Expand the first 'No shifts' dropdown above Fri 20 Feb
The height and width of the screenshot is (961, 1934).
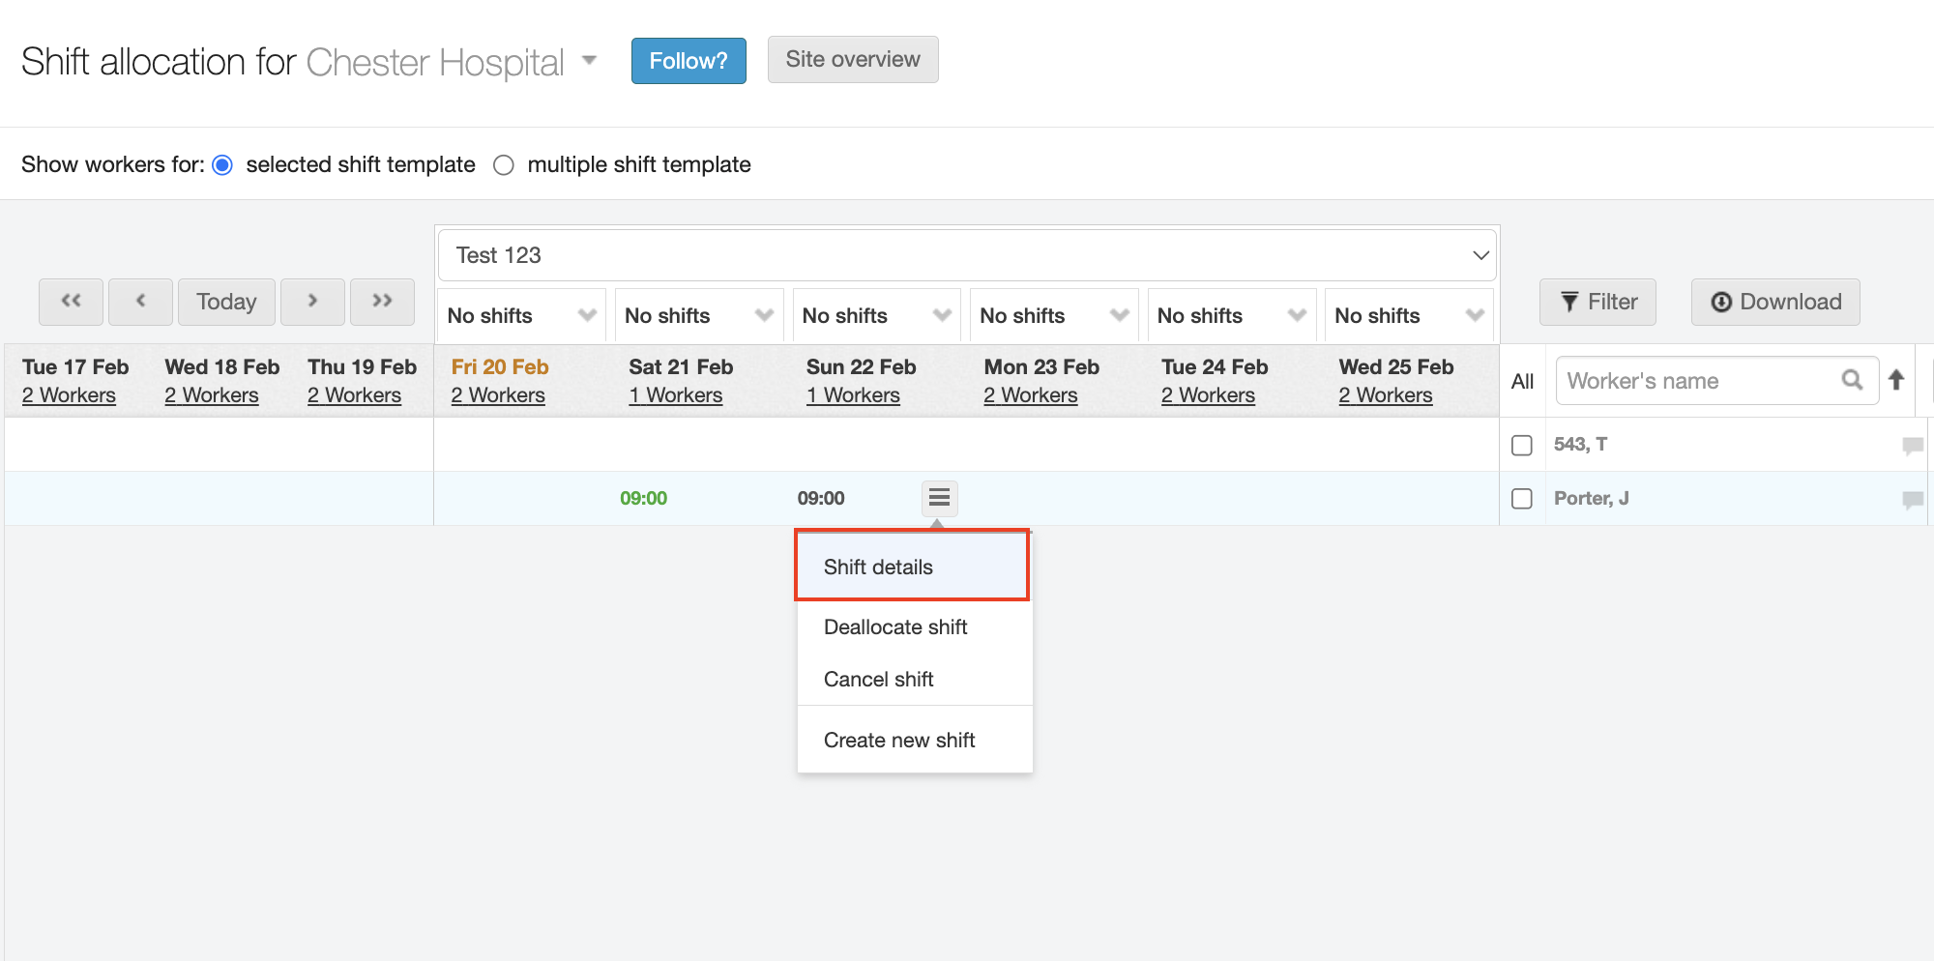(520, 316)
